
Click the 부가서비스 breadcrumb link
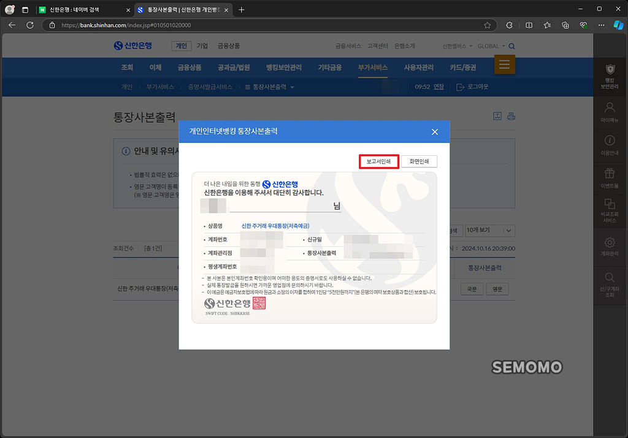click(160, 87)
